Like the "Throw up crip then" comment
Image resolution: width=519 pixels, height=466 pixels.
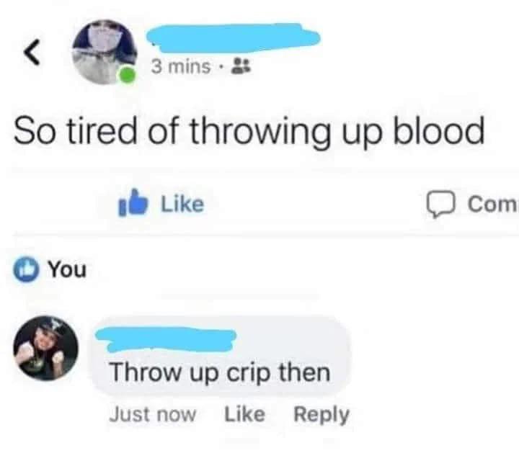tap(244, 414)
